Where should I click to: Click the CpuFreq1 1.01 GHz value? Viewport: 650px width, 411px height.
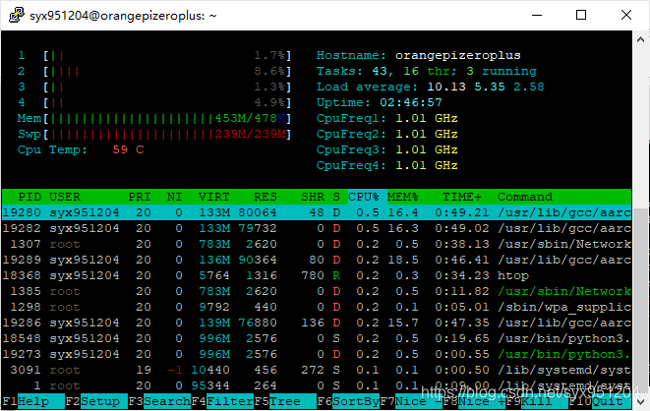click(427, 118)
